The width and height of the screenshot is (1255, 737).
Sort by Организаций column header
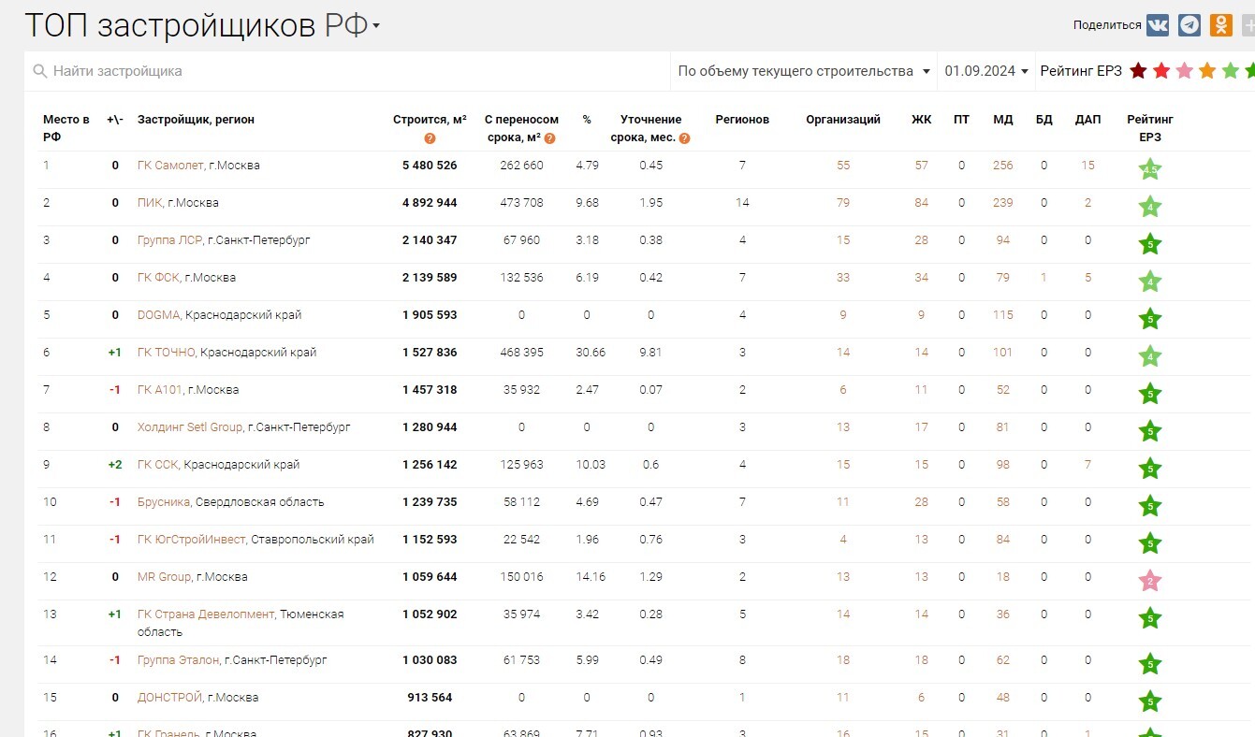tap(843, 120)
